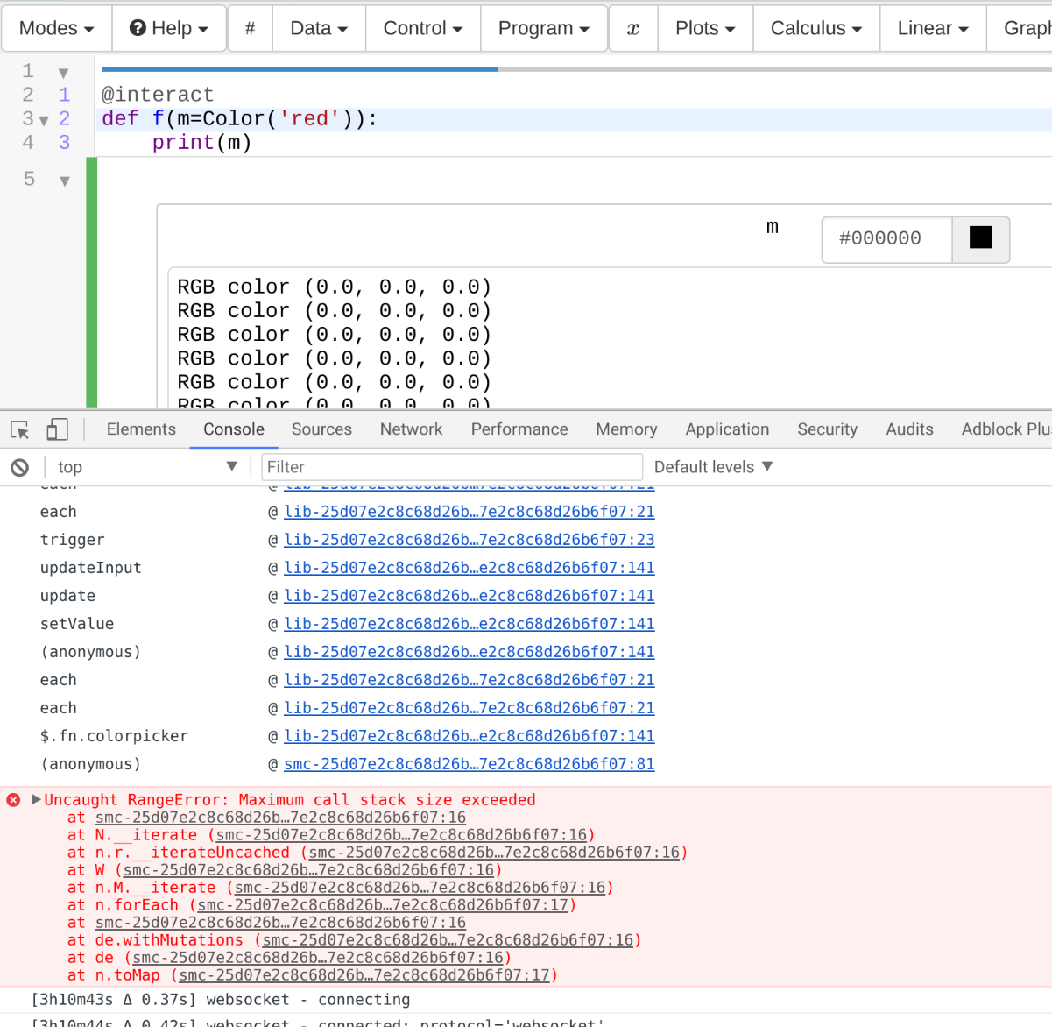Open the Plots menu in the Sage toolbar
The width and height of the screenshot is (1052, 1027).
(704, 27)
